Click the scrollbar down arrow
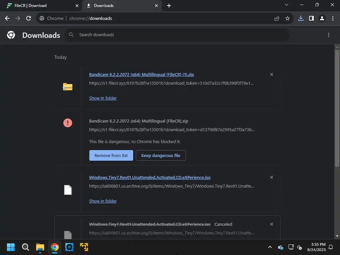 pos(337,236)
